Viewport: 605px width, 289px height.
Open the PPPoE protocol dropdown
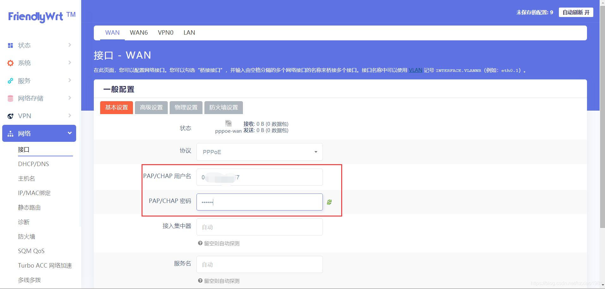pyautogui.click(x=259, y=152)
